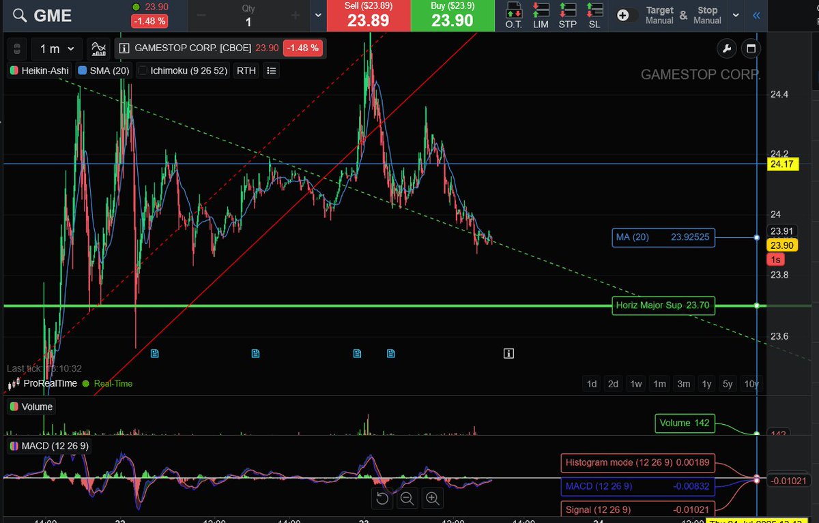Screen dimensions: 819x523
Task: Click the Target Manual setting
Action: click(659, 15)
